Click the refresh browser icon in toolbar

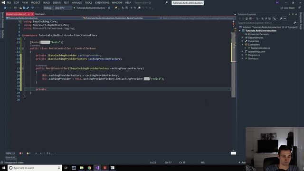[109, 8]
